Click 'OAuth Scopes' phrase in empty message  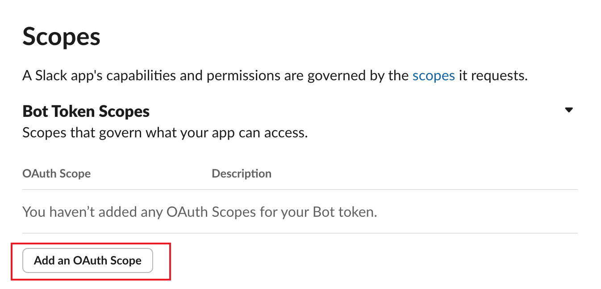pyautogui.click(x=211, y=211)
